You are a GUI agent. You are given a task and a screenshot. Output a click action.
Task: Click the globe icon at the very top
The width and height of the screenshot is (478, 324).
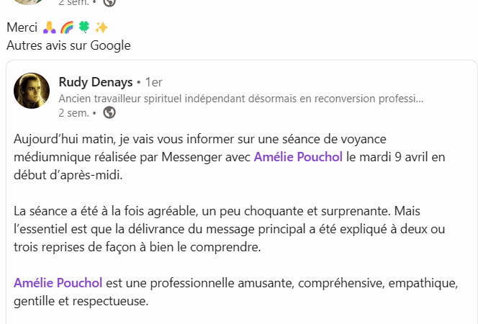pos(109,2)
